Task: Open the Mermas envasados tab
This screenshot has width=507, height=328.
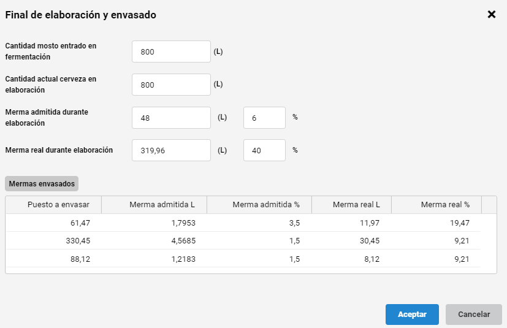Action: 42,183
